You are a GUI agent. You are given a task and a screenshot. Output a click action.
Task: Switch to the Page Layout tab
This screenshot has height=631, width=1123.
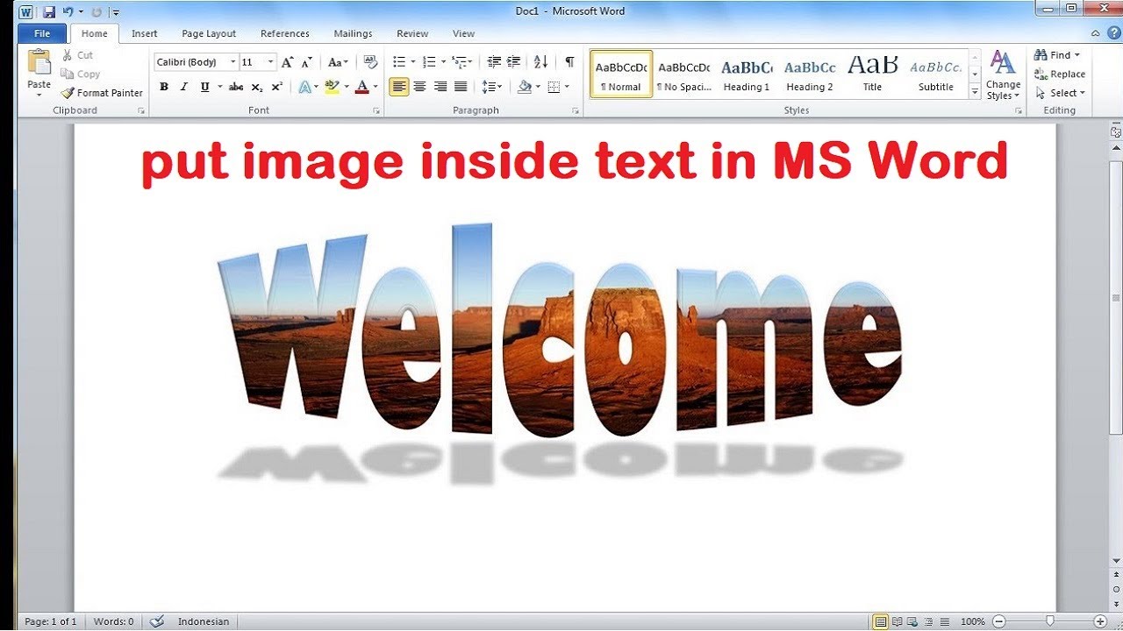click(x=209, y=33)
